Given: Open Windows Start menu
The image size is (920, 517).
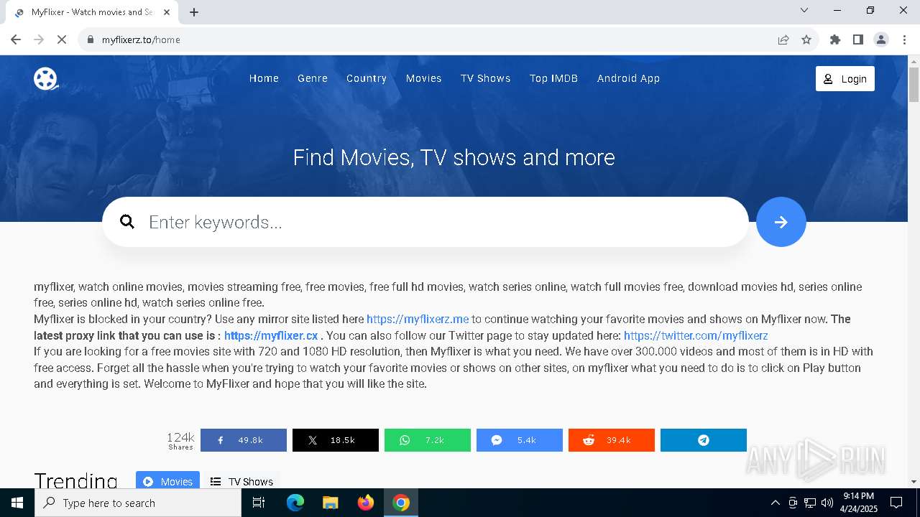Looking at the screenshot, I should 17,503.
